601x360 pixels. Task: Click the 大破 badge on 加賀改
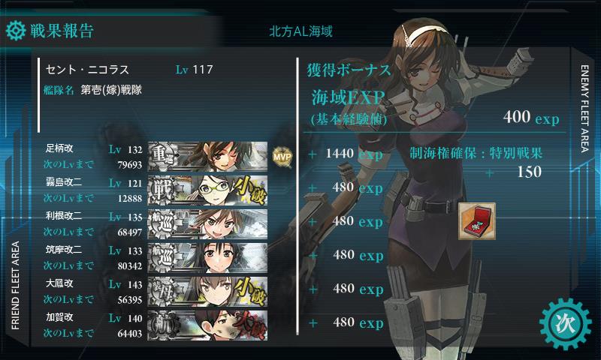(249, 325)
